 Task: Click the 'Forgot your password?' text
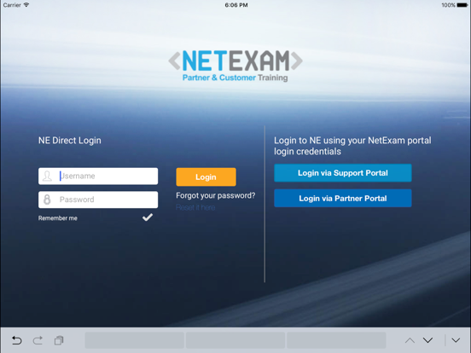point(216,196)
